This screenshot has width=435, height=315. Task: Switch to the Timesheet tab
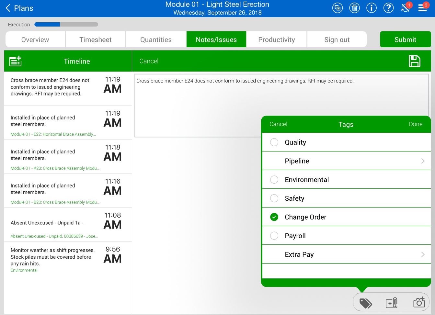click(96, 39)
